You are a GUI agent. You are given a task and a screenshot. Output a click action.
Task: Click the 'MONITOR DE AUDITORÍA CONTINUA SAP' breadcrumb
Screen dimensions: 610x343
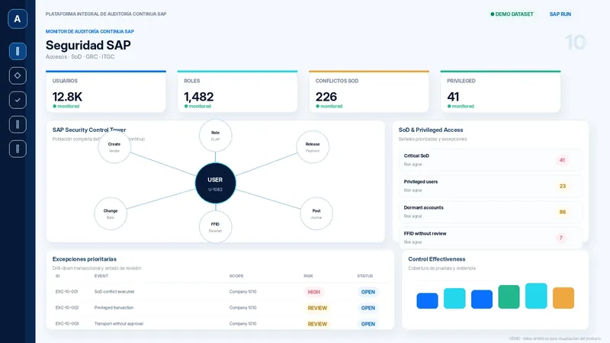[90, 31]
